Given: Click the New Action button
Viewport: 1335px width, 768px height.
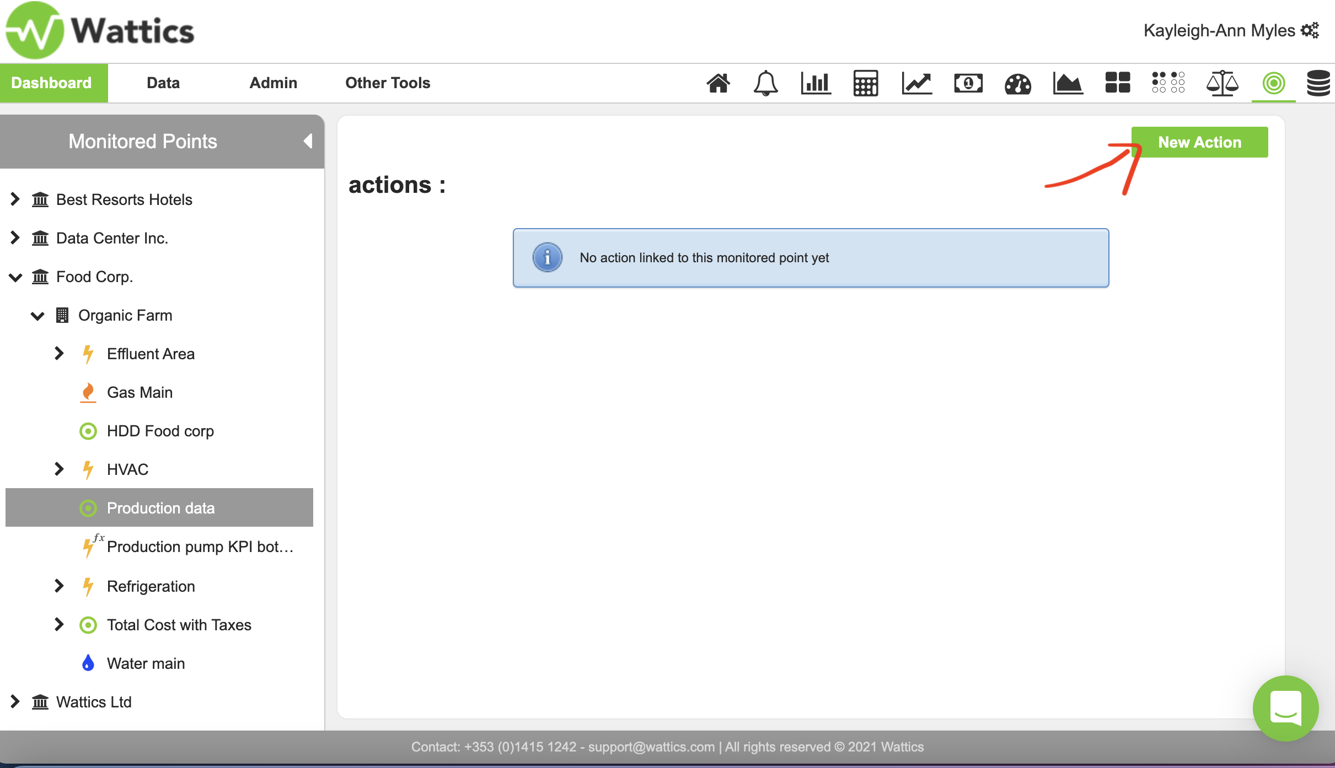Looking at the screenshot, I should pyautogui.click(x=1199, y=142).
